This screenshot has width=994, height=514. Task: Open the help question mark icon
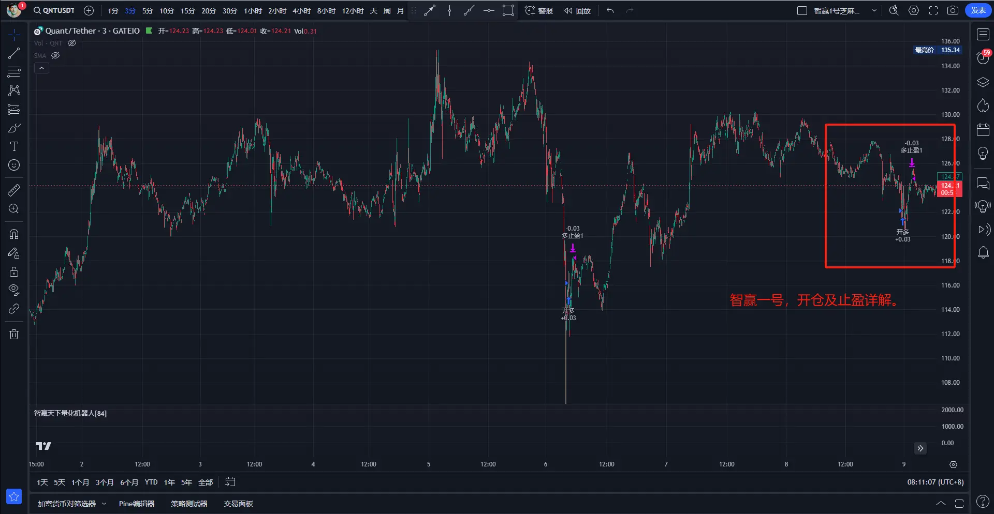[x=982, y=501]
